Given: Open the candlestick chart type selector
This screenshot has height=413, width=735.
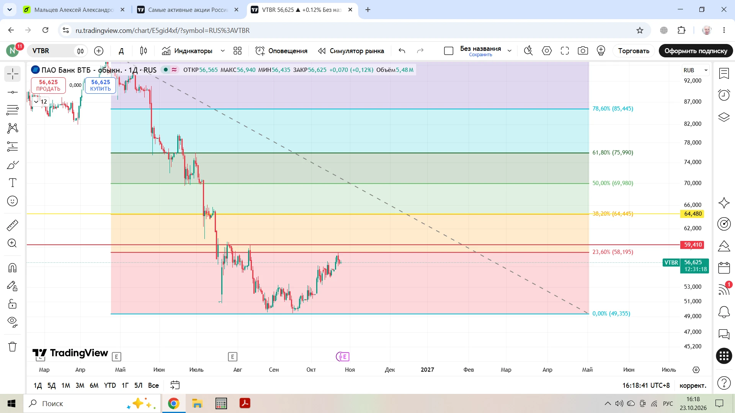Looking at the screenshot, I should point(144,51).
